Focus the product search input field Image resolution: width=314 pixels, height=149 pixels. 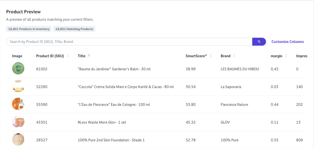[x=129, y=41]
